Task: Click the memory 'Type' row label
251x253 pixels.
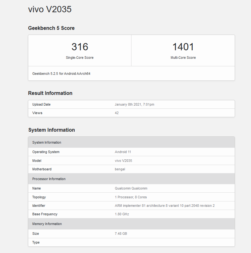Action: (36, 242)
